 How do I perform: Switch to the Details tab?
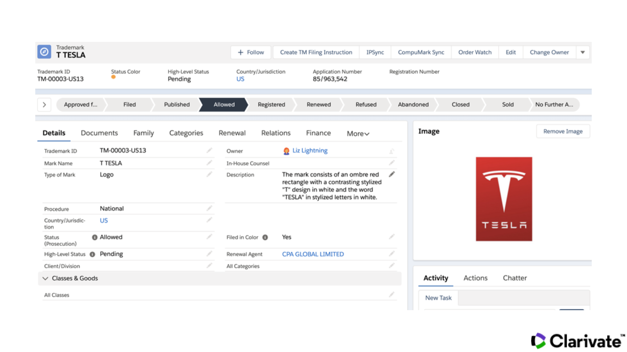tap(54, 133)
